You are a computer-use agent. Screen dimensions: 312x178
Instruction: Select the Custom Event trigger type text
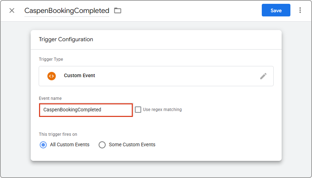(x=79, y=76)
